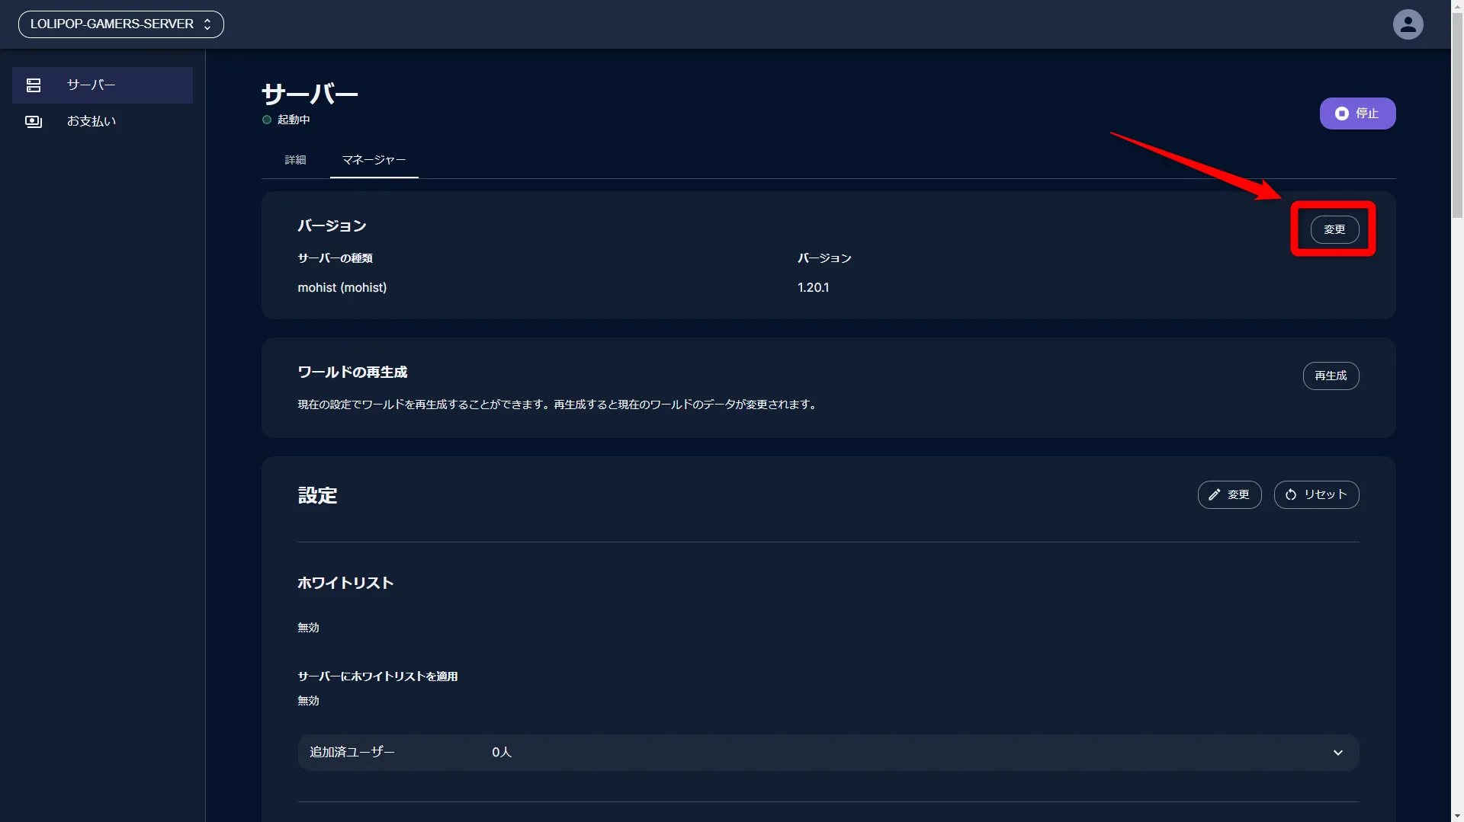Click the stop icon inside 停止 button
The height and width of the screenshot is (822, 1464).
click(1342, 114)
